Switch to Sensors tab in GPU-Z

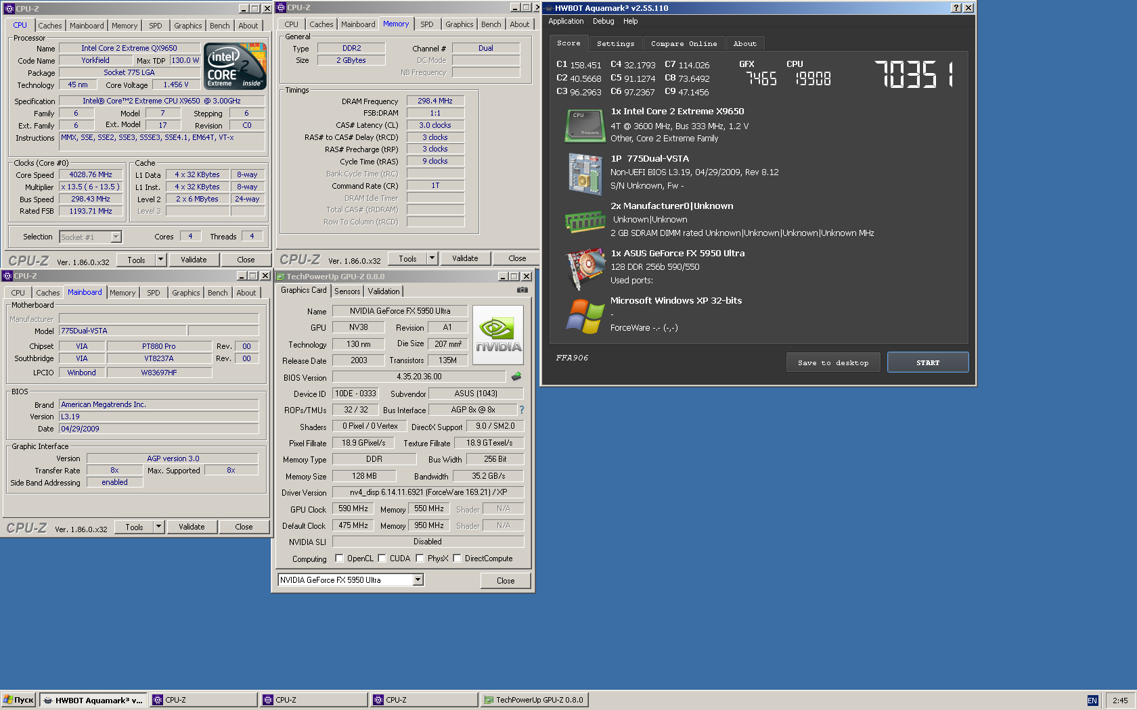point(347,291)
